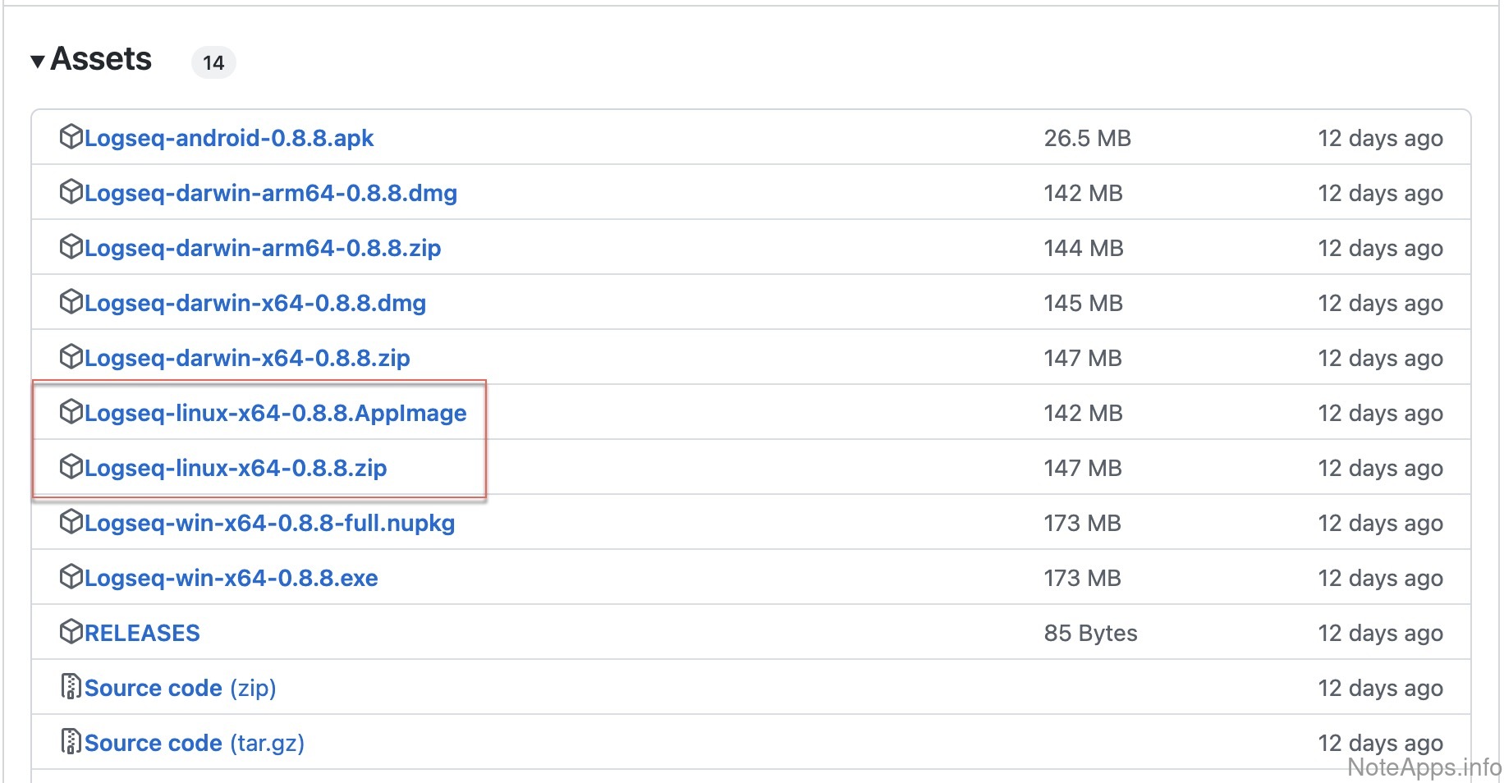1504x783 pixels.
Task: Download Logseq-android-0.8.8.apk
Action: [x=229, y=138]
